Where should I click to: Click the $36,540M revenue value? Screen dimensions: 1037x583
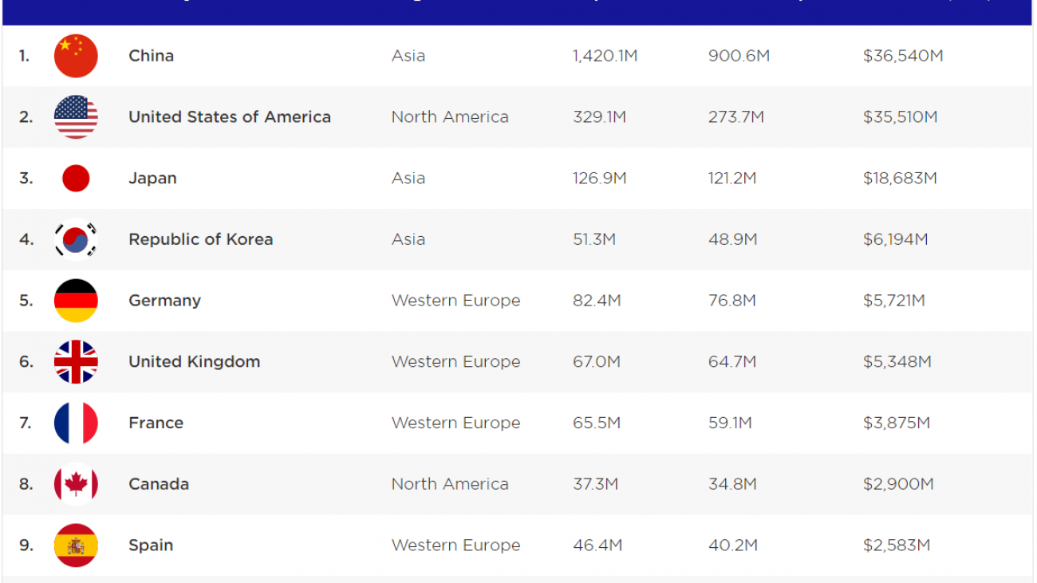(x=902, y=56)
